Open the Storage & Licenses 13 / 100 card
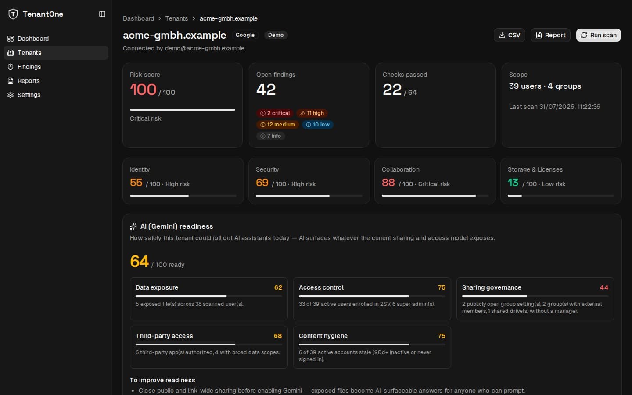 [x=561, y=181]
